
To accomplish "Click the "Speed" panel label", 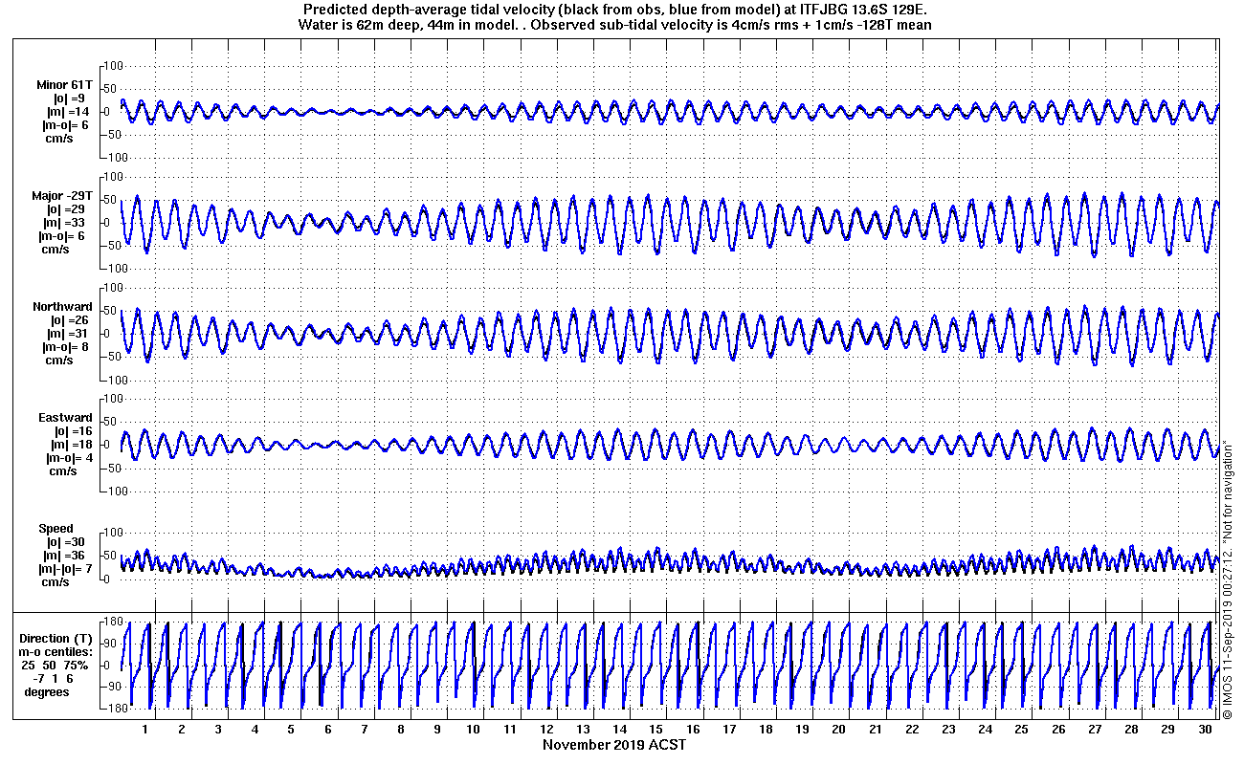I will (56, 529).
